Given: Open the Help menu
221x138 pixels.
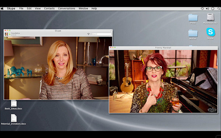Looking at the screenshot, I should 94,8.
